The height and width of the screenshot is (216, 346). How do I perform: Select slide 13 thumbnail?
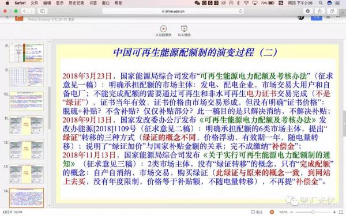pyautogui.click(x=27, y=174)
